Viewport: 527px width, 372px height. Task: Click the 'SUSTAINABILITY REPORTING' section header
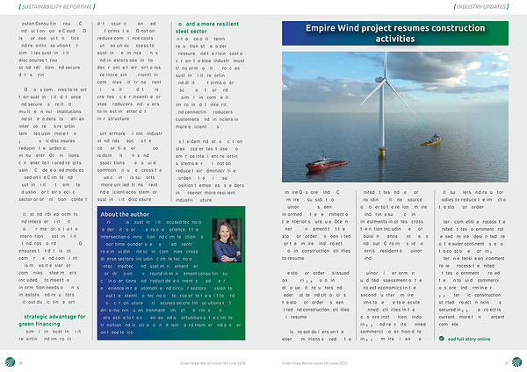click(57, 6)
